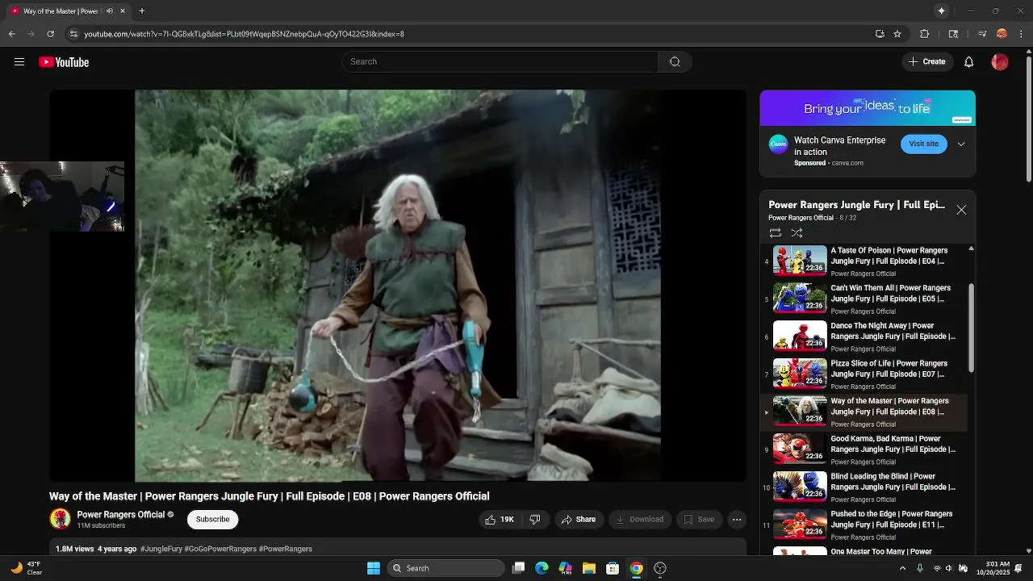This screenshot has height=581, width=1033.
Task: Play 'Pushed to the Edge' playlist video
Action: [866, 525]
